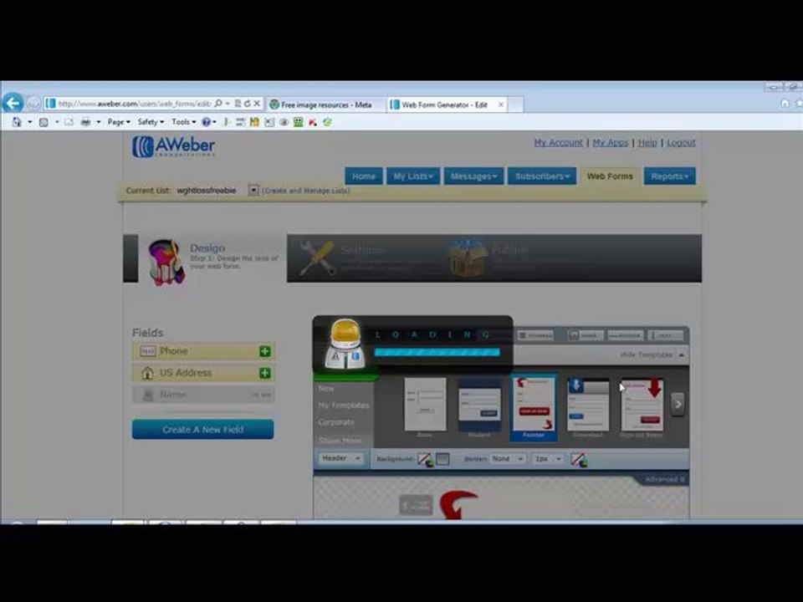Open the Messages navigation dropdown
Image resolution: width=803 pixels, height=602 pixels.
pyautogui.click(x=473, y=176)
